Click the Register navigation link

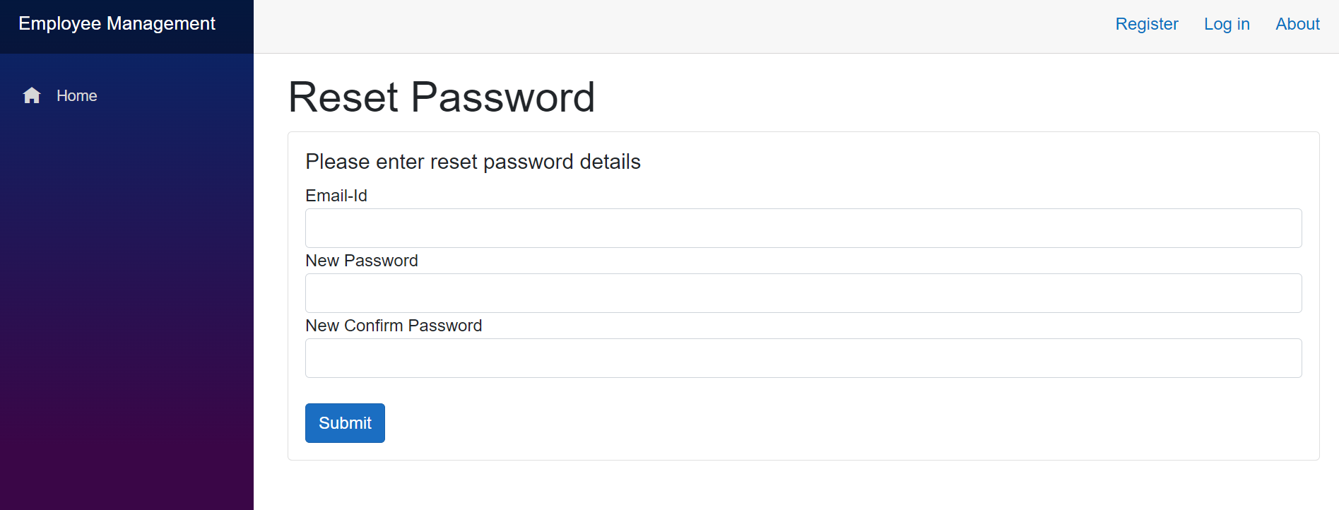pyautogui.click(x=1146, y=23)
